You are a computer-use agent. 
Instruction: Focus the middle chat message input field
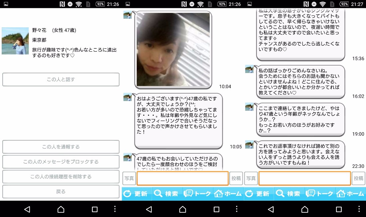pyautogui.click(x=183, y=178)
